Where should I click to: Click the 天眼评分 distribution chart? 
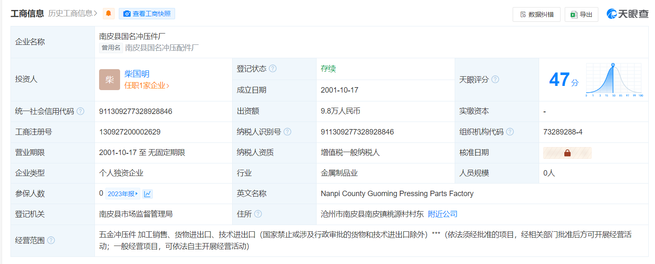[614, 80]
